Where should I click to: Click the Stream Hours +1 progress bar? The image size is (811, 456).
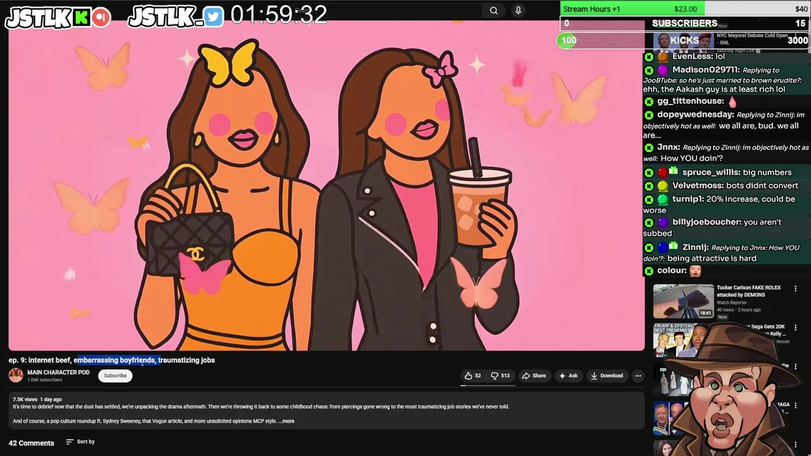[x=685, y=9]
